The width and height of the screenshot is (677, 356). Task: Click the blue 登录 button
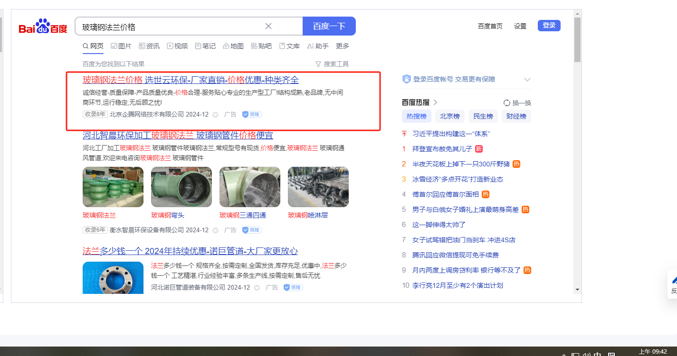pos(549,26)
